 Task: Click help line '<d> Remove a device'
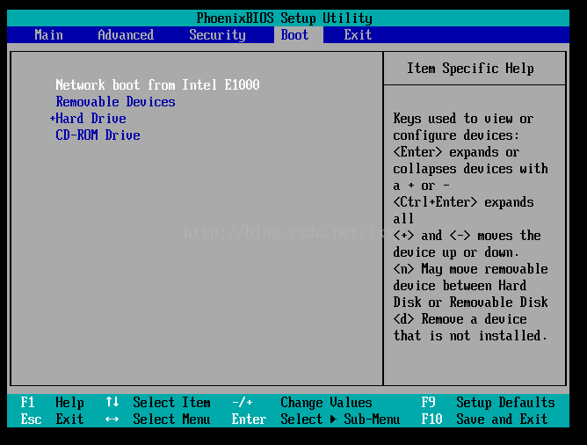[460, 319]
